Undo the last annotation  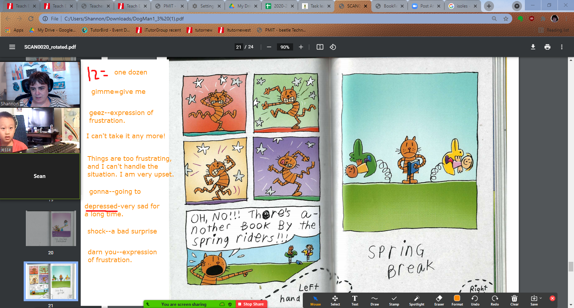click(x=475, y=300)
